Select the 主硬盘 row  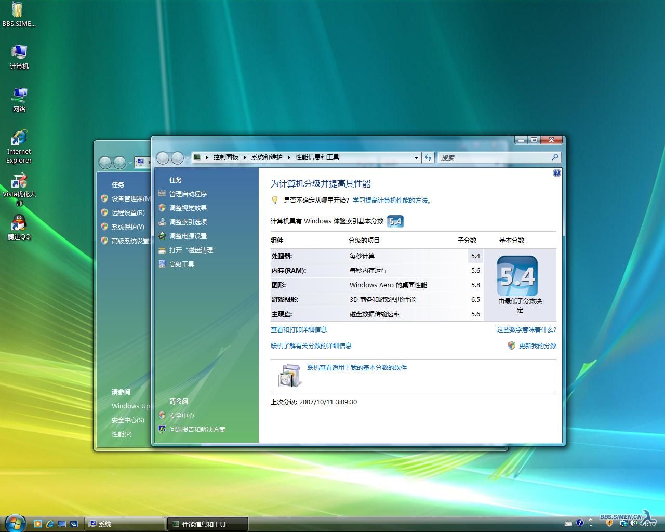377,314
